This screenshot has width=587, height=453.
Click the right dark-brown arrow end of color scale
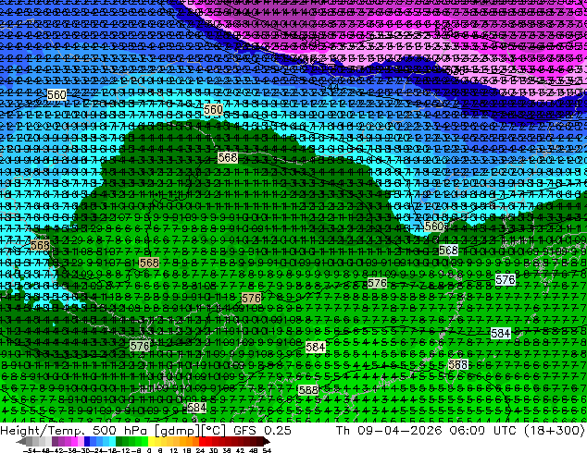click(x=266, y=442)
